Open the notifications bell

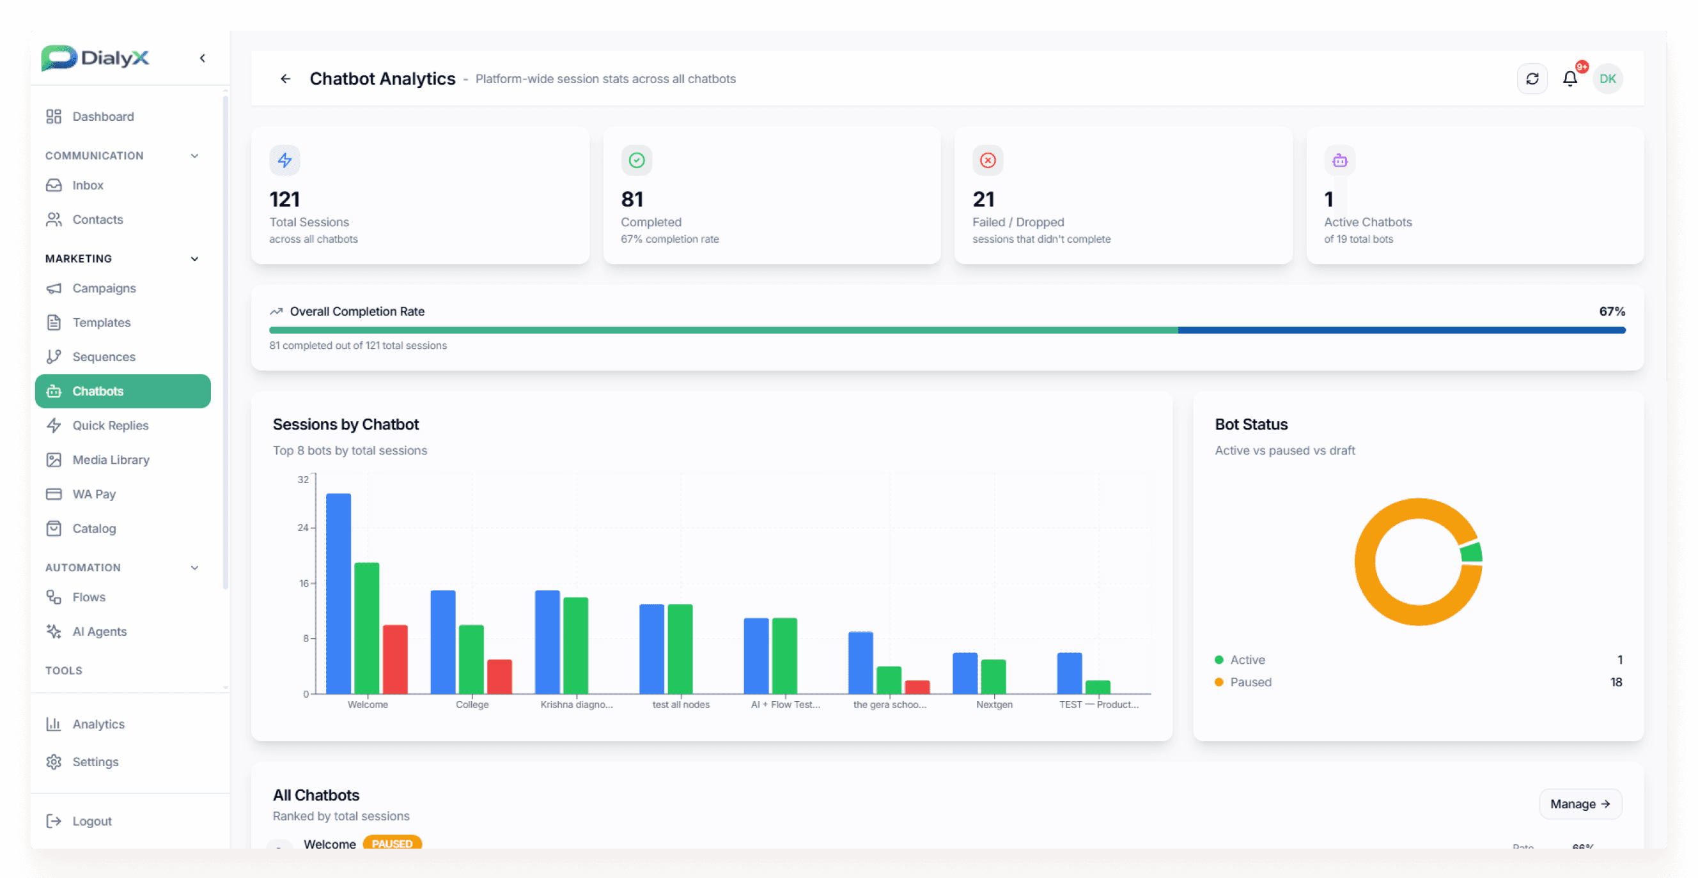click(1570, 79)
